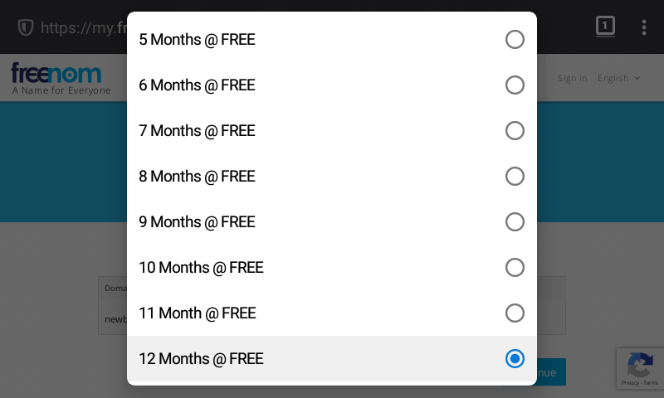Toggle the selected 12 Months radio button
The image size is (664, 398).
[515, 359]
